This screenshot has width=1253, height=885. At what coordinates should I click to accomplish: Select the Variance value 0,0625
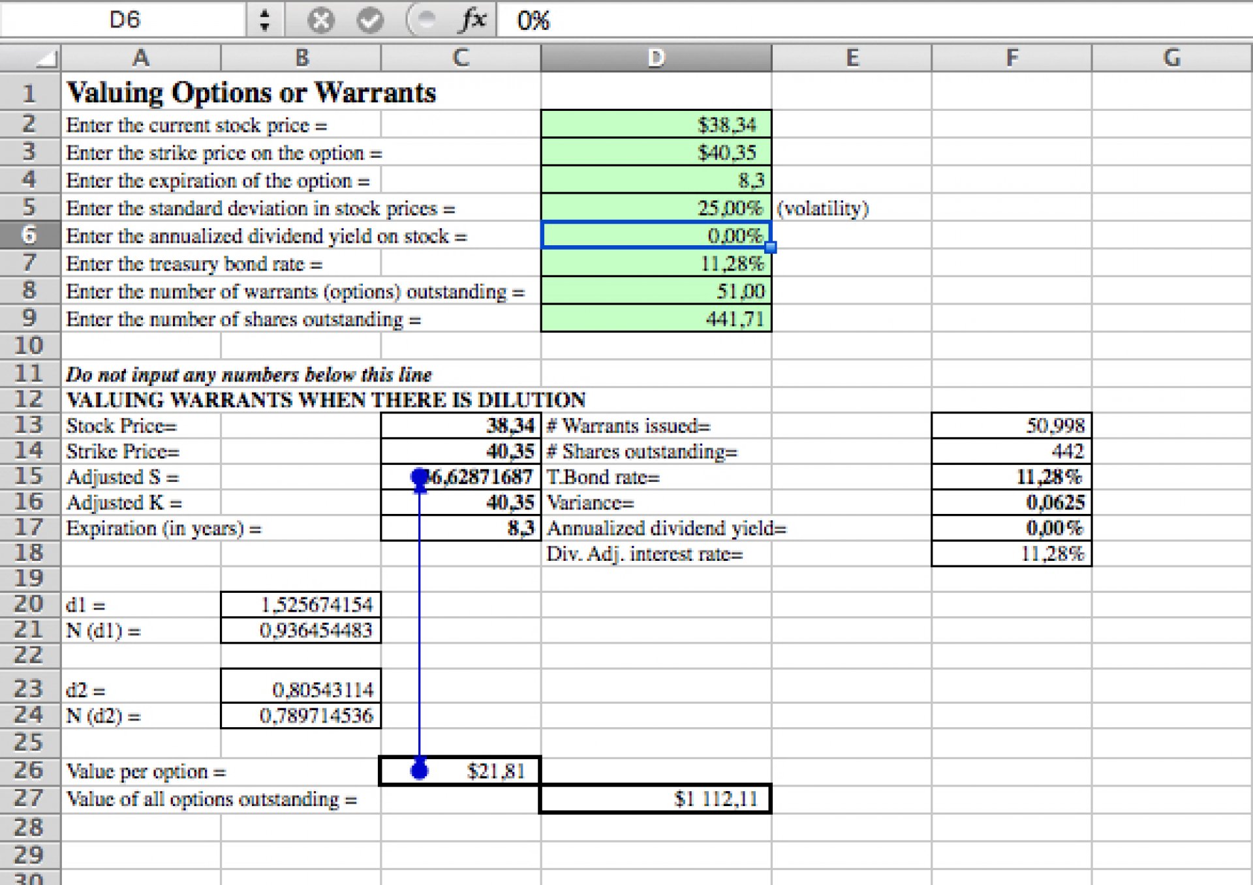1012,502
